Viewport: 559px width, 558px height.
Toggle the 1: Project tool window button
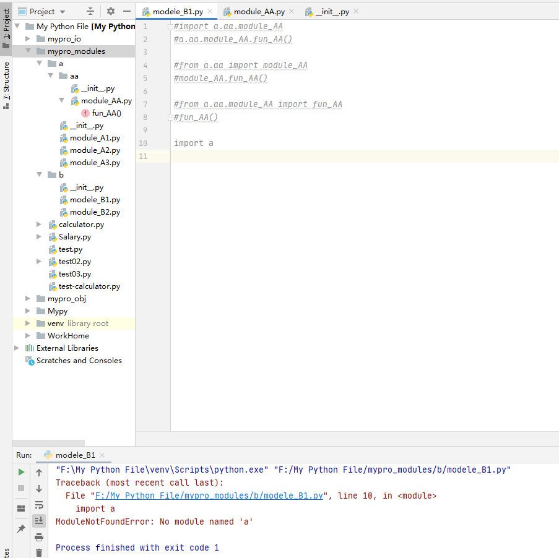point(6,28)
